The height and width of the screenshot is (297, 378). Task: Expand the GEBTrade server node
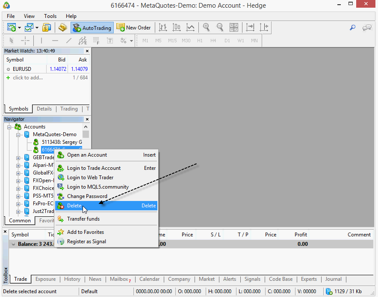click(18, 158)
